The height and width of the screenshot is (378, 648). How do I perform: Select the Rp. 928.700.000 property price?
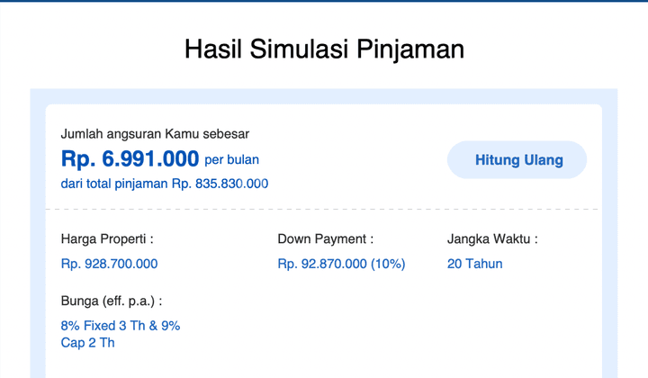click(109, 264)
